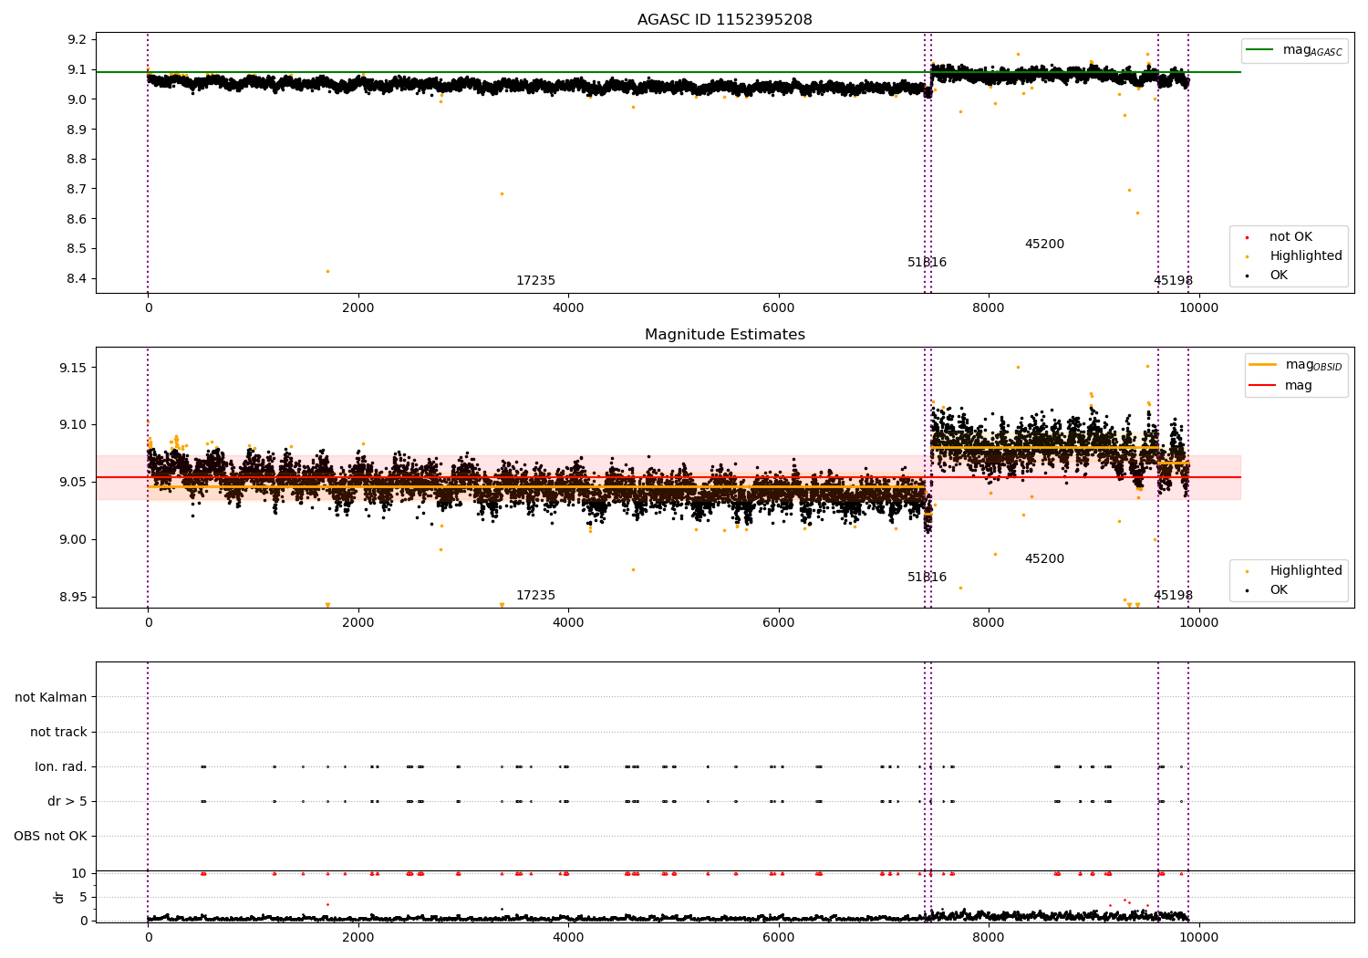Select the green mag AGASC legend line
Image resolution: width=1368 pixels, height=958 pixels.
[x=1259, y=50]
